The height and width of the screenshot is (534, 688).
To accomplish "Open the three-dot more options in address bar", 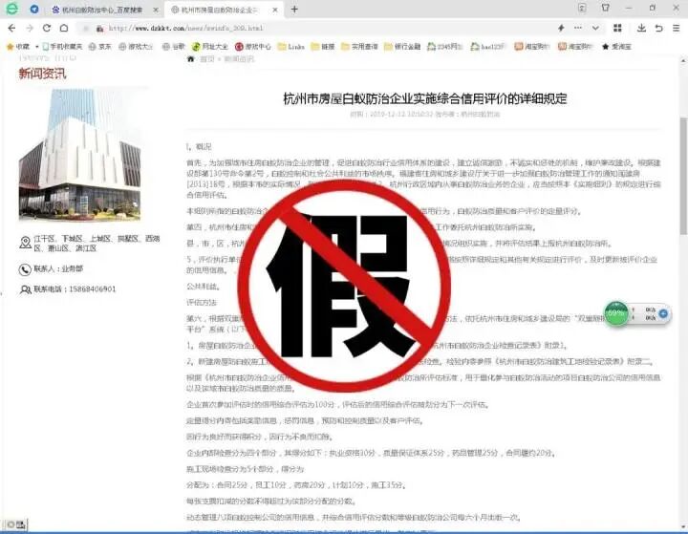I will point(578,28).
